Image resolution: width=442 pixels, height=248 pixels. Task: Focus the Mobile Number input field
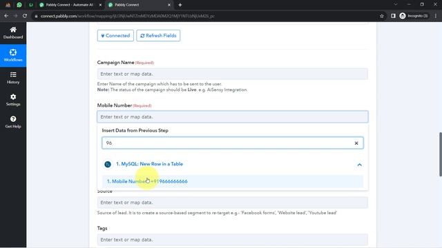point(233,116)
